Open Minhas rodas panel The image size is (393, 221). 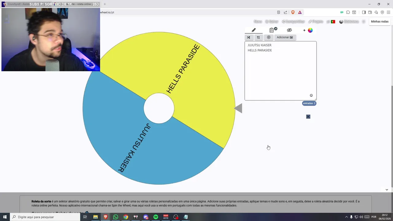tap(380, 21)
